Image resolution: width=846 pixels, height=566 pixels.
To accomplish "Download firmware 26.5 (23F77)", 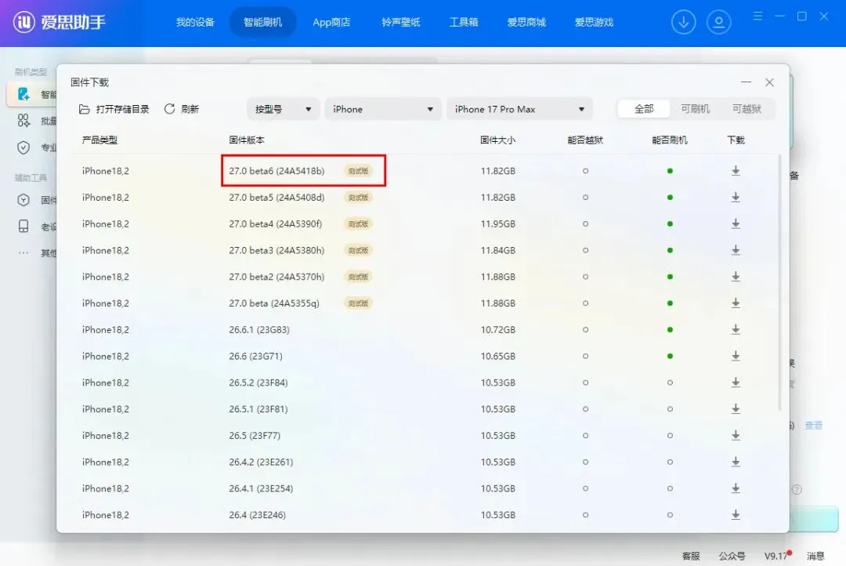I will [x=736, y=435].
